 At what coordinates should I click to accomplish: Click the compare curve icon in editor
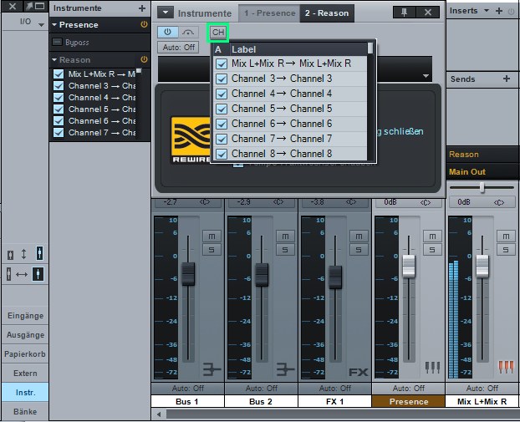pos(188,32)
